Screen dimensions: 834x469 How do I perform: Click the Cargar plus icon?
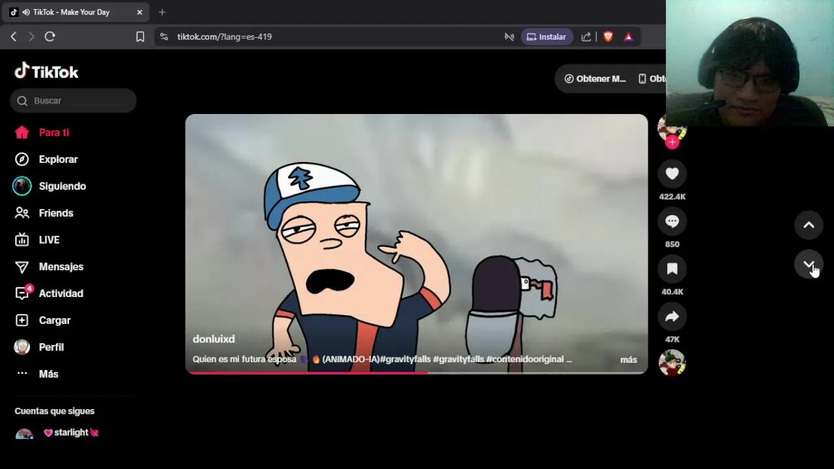coord(22,320)
